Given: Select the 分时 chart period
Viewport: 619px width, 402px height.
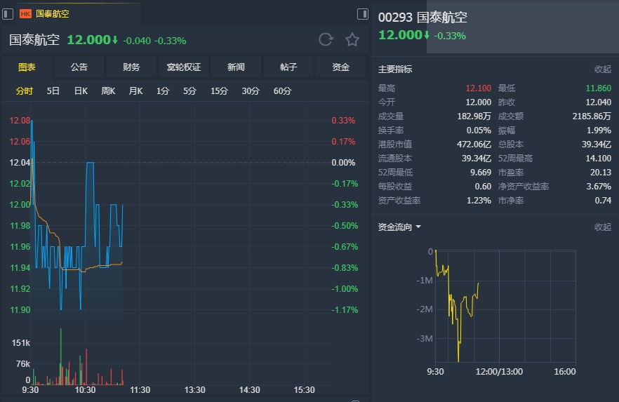Looking at the screenshot, I should (x=24, y=91).
